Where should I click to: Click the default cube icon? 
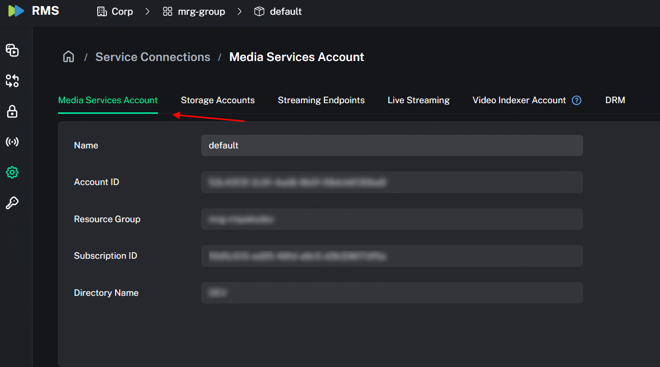[x=259, y=11]
